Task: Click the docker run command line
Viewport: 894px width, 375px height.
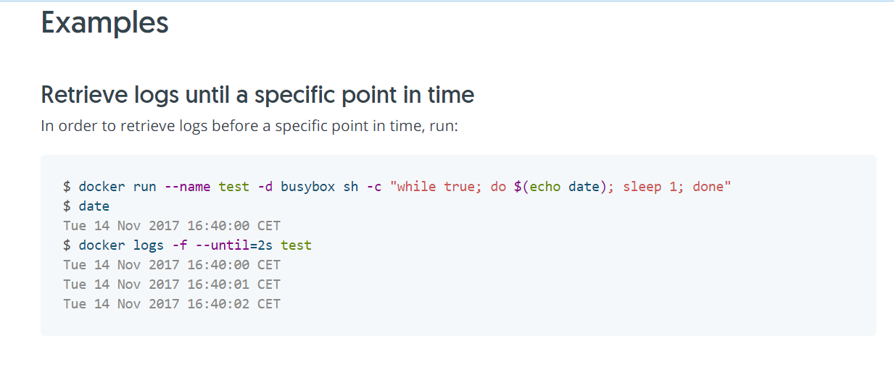Action: [397, 187]
